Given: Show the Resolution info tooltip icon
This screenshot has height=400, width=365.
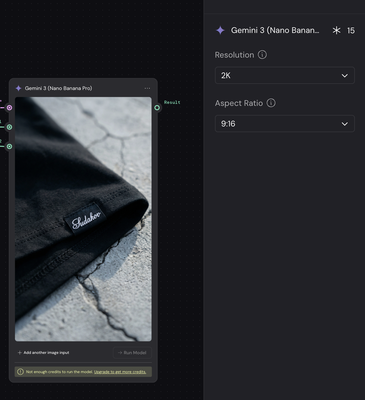Looking at the screenshot, I should 262,55.
